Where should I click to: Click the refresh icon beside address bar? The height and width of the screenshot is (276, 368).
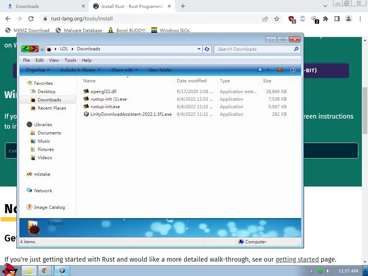(207, 49)
